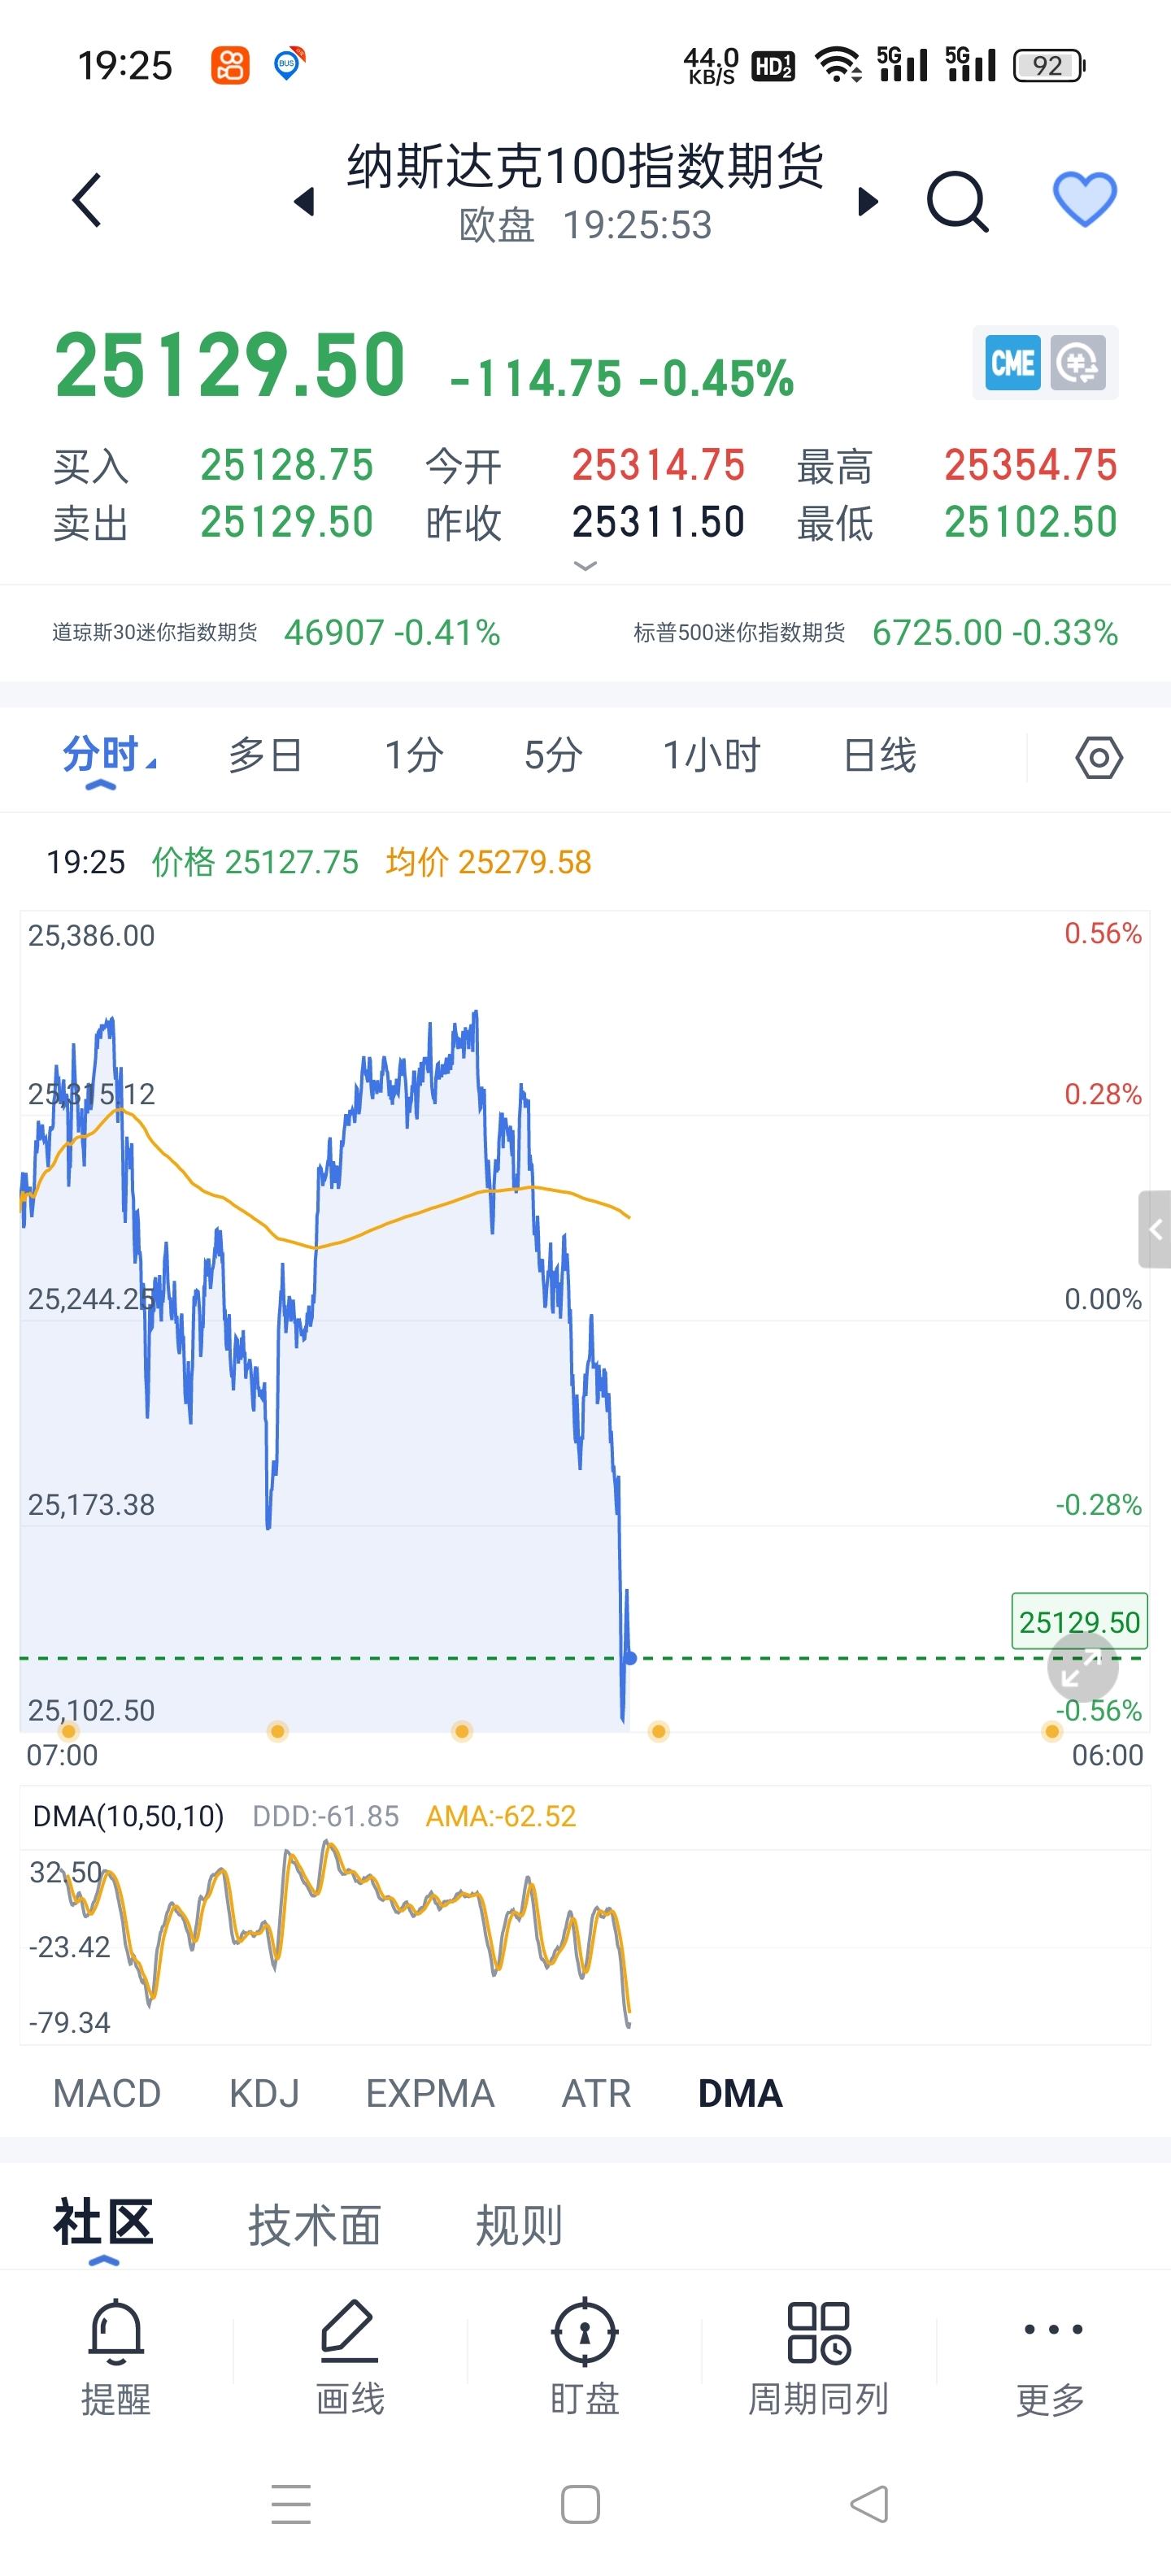Switch to previous contract with left triangle
The image size is (1171, 2576).
pyautogui.click(x=304, y=202)
